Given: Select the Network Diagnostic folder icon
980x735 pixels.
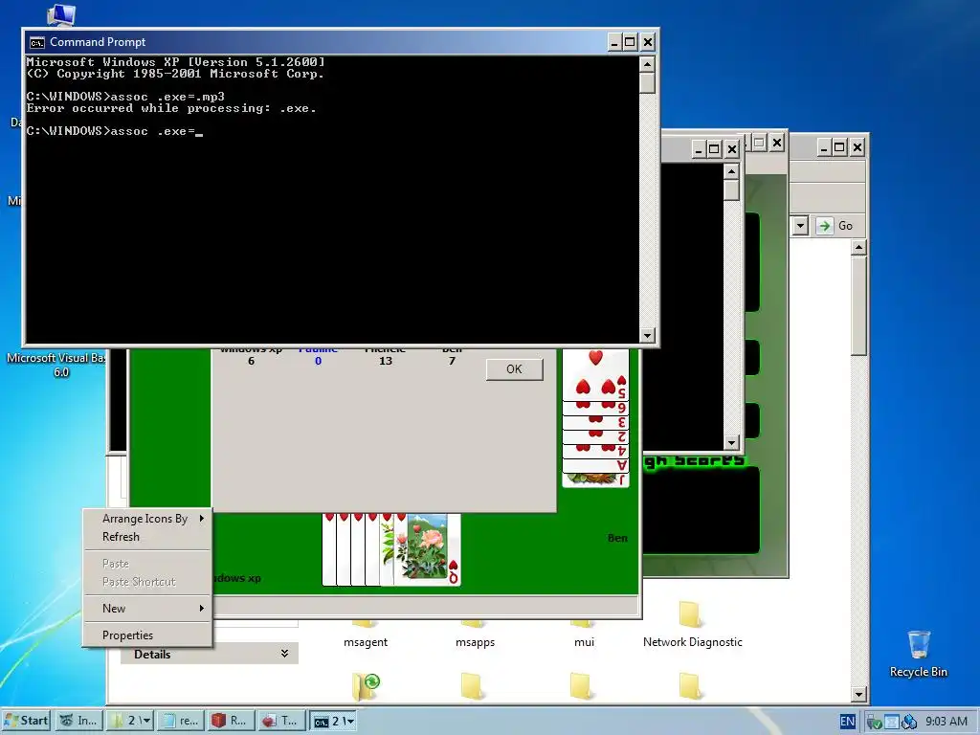Looking at the screenshot, I should [689, 613].
